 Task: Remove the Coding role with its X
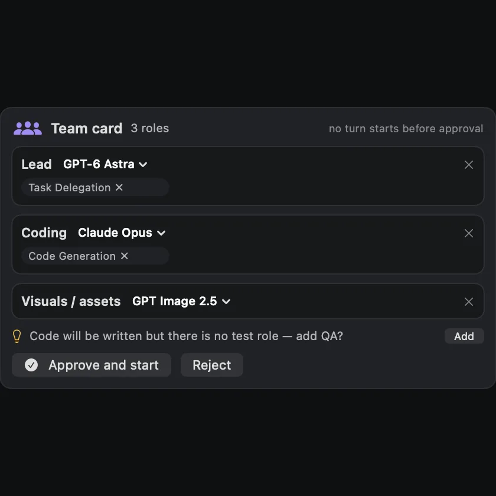pos(468,233)
